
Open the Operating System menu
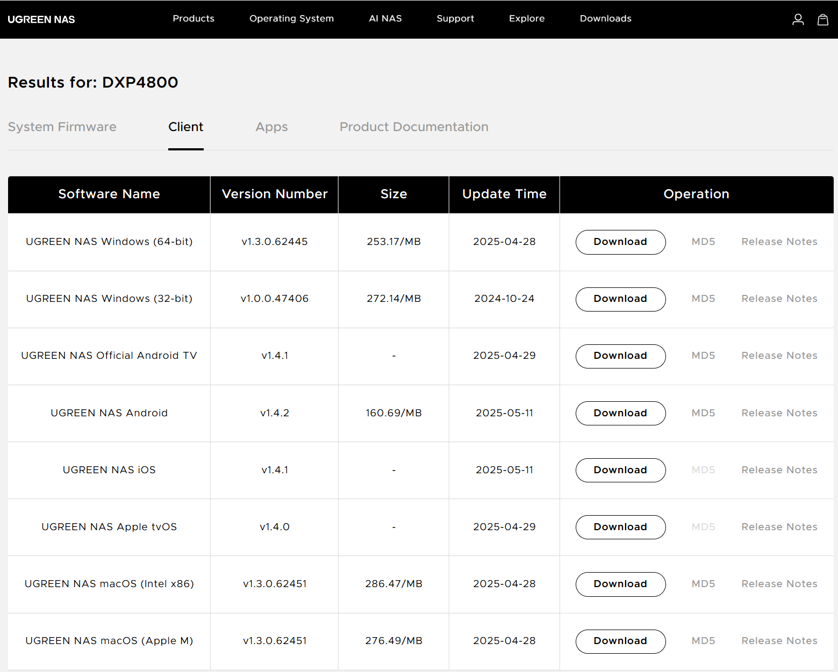[291, 18]
